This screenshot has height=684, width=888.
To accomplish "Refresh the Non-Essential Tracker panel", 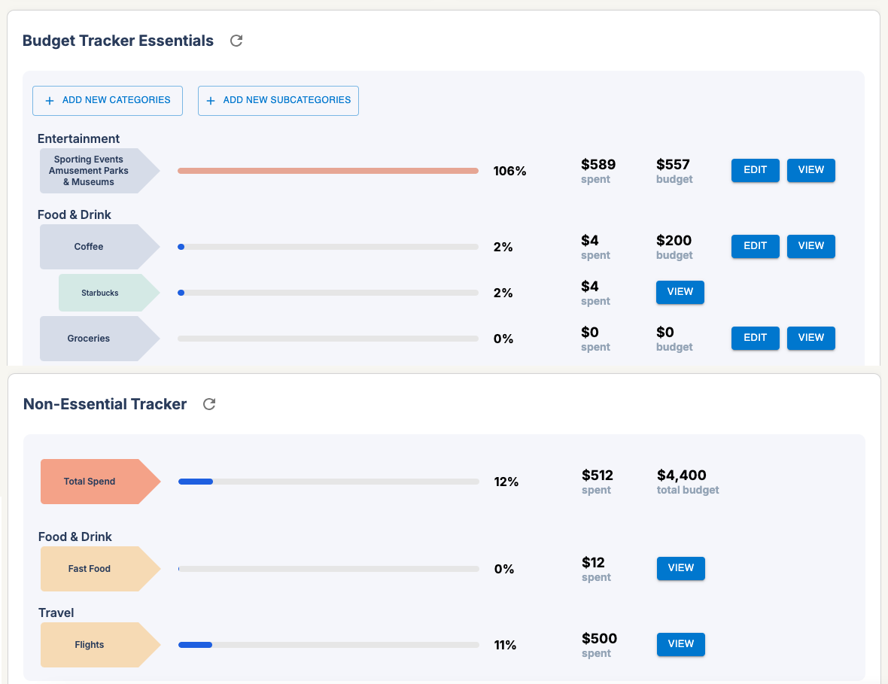I will tap(210, 404).
